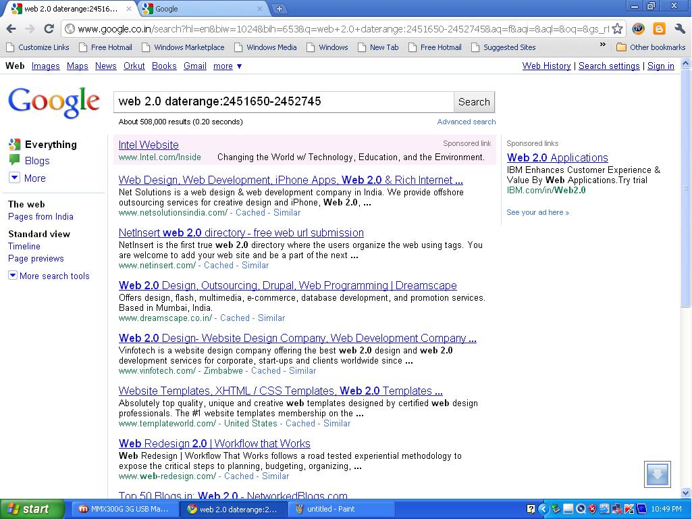
Task: Switch to untitled - Paint in taskbar
Action: 341,509
